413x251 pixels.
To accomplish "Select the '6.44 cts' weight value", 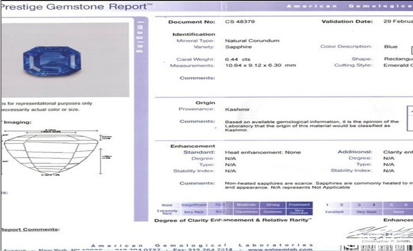I will pos(238,59).
